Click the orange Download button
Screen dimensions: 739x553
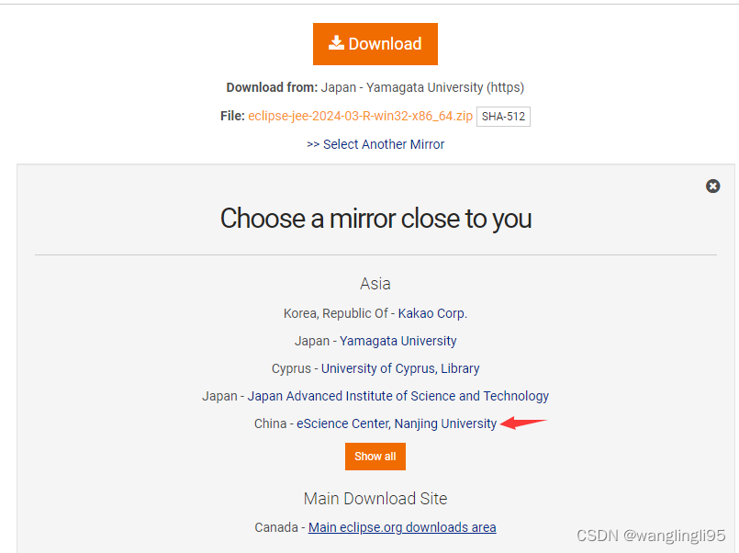[375, 44]
